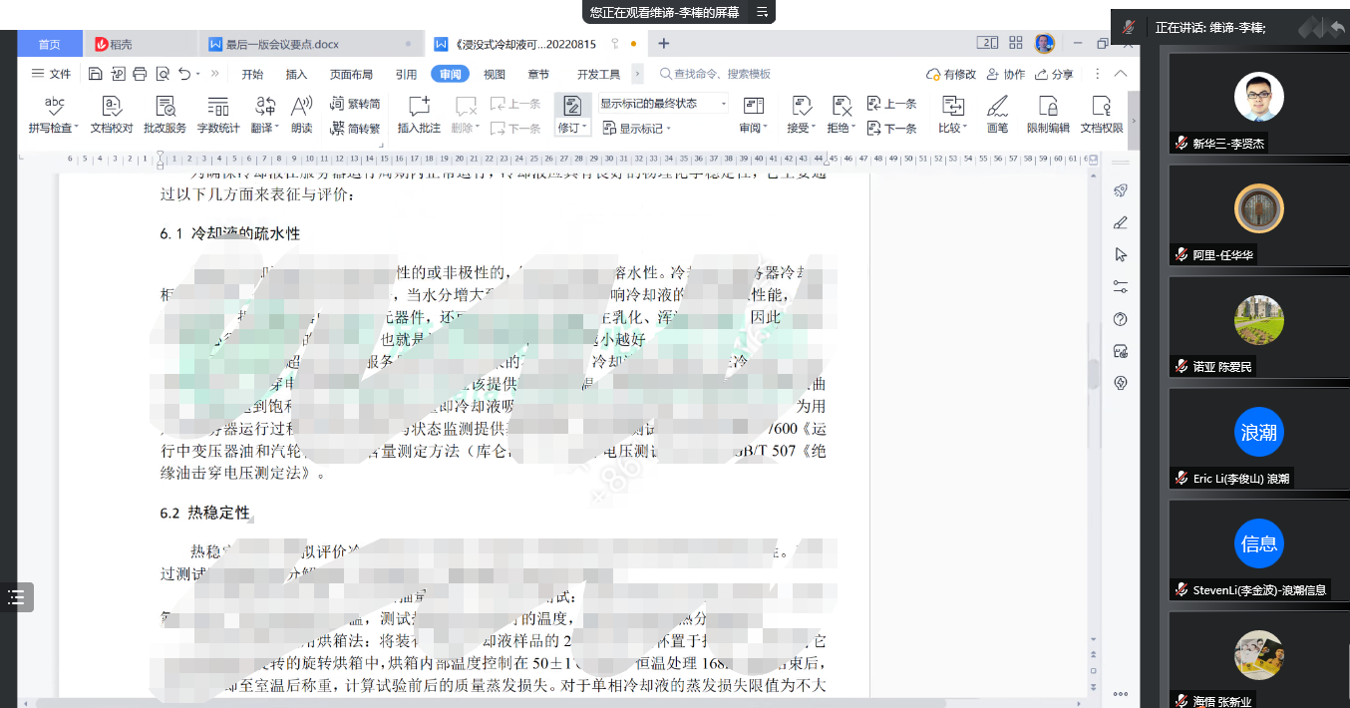
Task: Expand more quick access toolbar items
Action: point(215,74)
